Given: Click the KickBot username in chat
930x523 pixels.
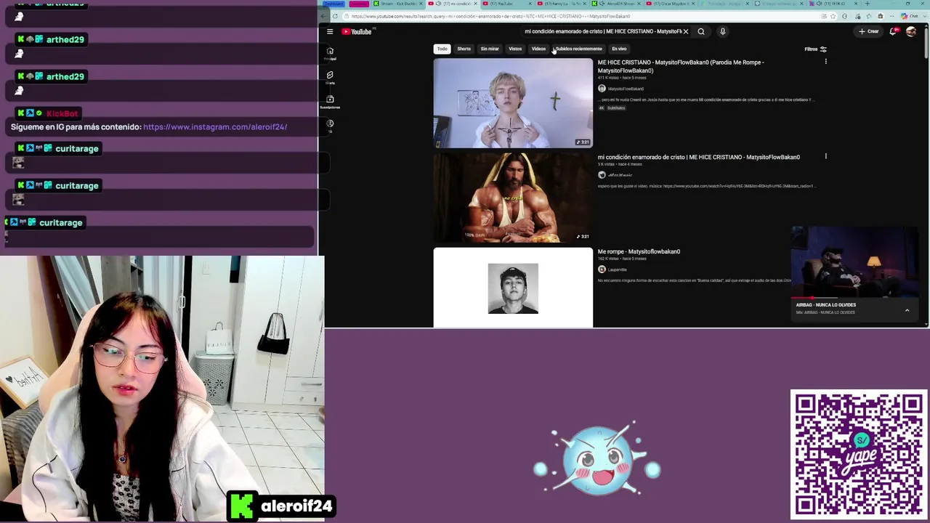Looking at the screenshot, I should coord(62,113).
